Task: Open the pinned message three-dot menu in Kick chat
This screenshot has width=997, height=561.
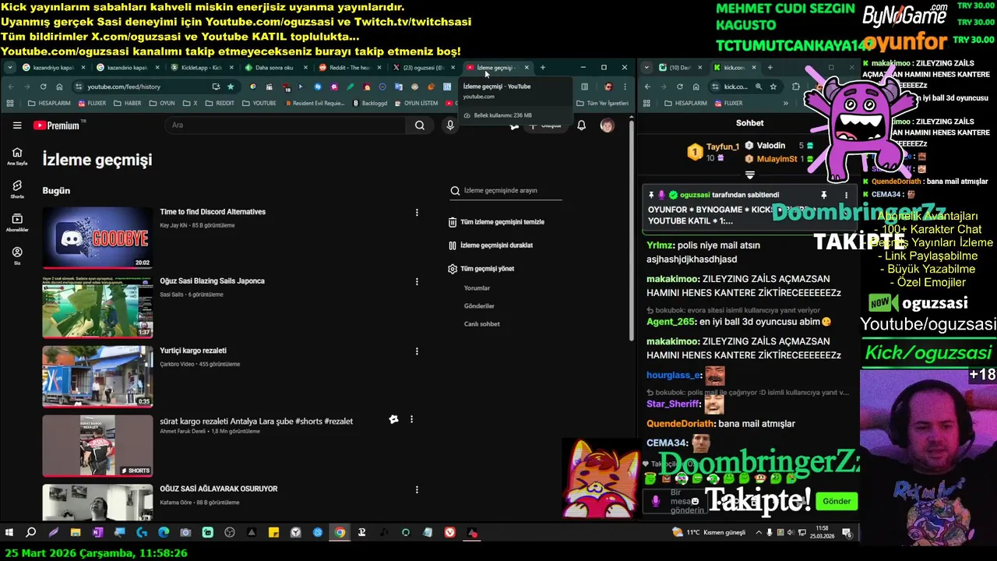Action: (x=846, y=195)
